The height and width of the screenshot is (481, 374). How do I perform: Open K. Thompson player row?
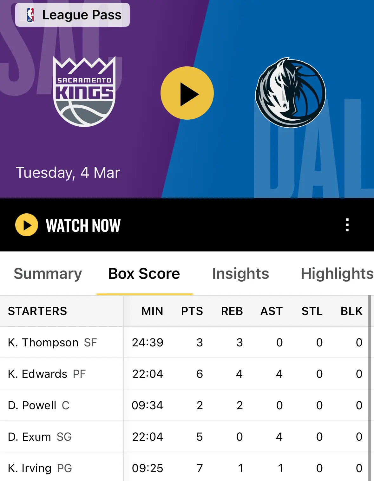point(184,342)
